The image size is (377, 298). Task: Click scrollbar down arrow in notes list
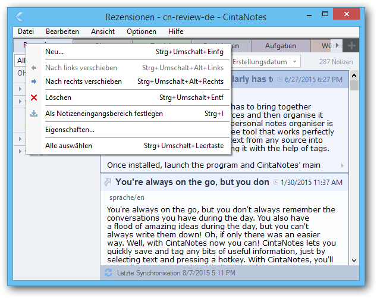coord(354,261)
